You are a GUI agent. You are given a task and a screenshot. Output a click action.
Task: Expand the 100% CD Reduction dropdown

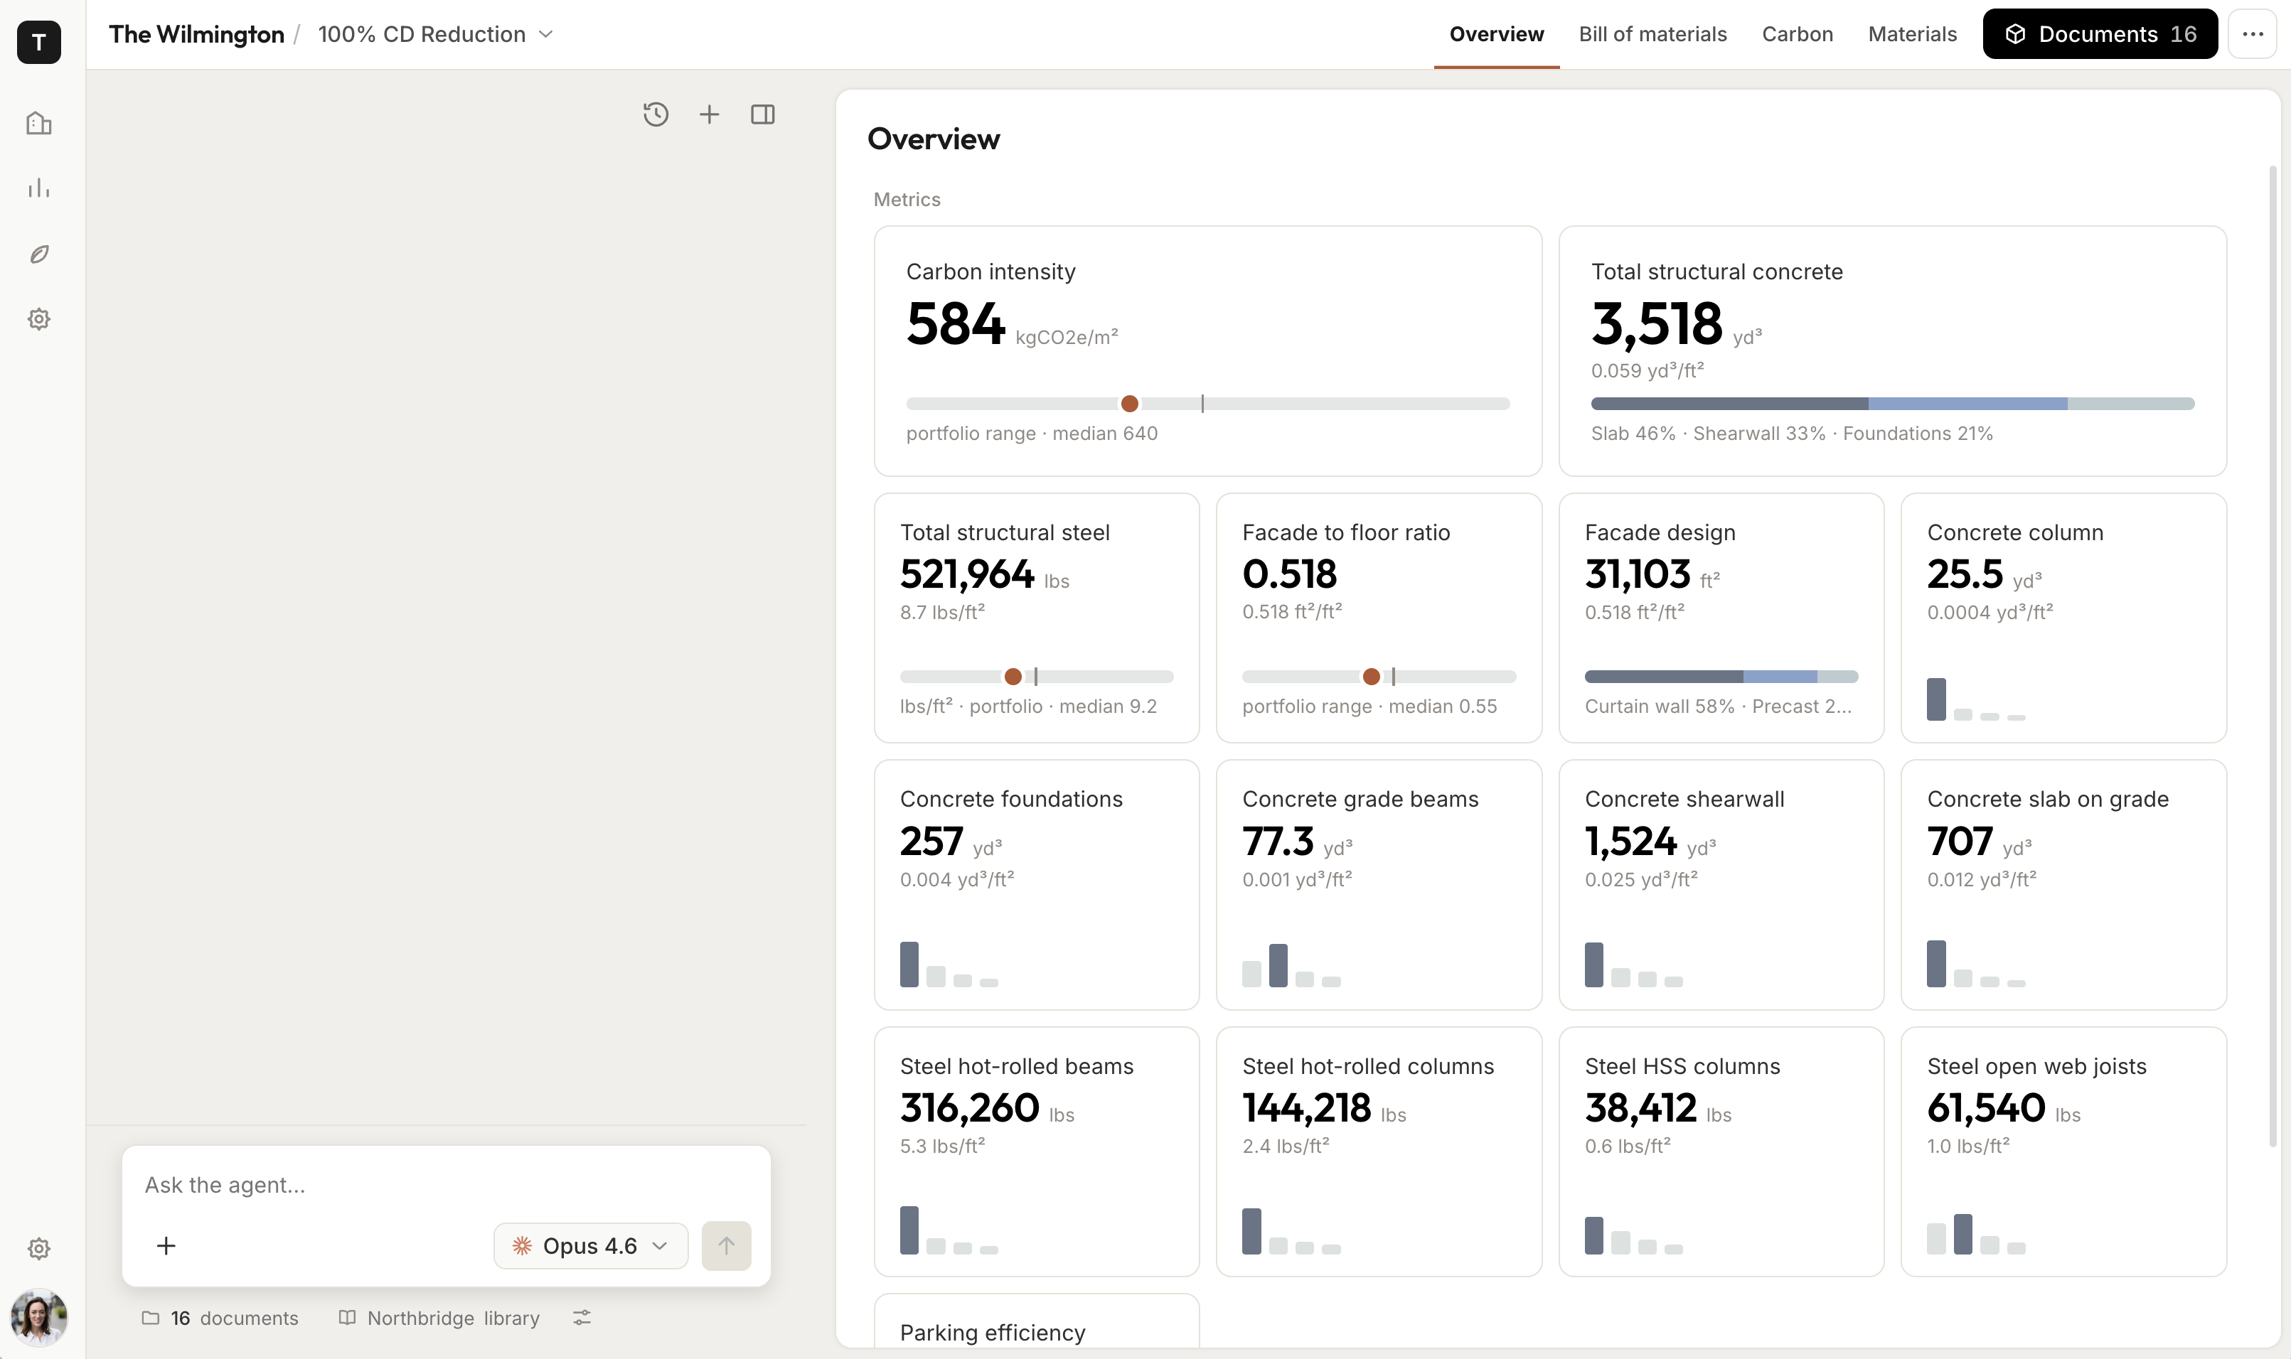click(436, 34)
